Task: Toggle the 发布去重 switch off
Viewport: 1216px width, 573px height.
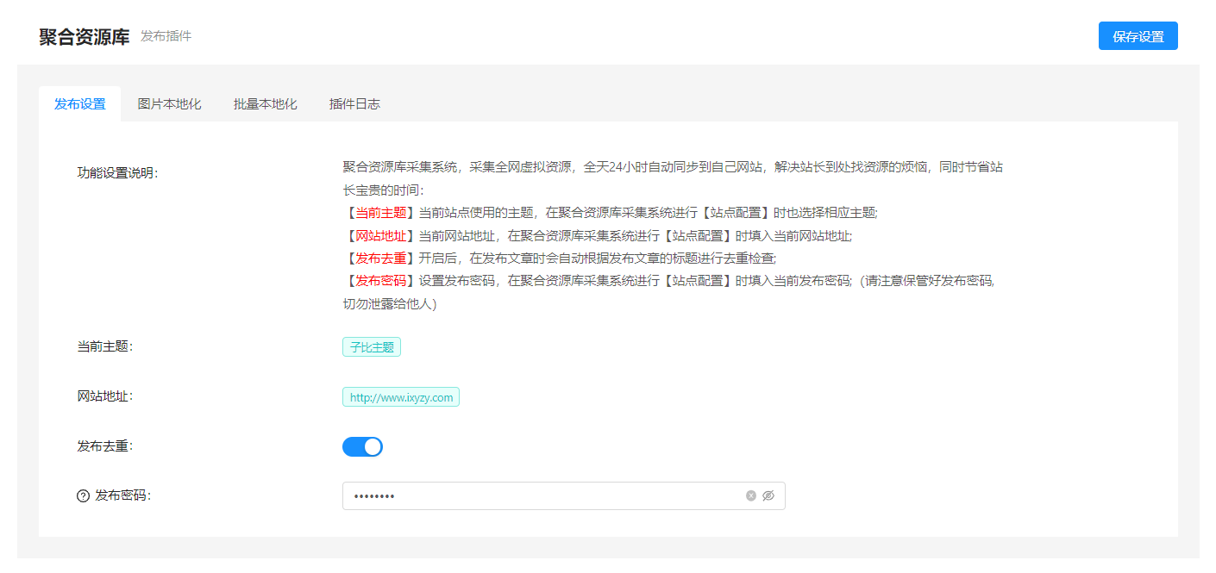Action: [362, 446]
